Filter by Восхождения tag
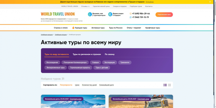 pyautogui.click(x=52, y=62)
